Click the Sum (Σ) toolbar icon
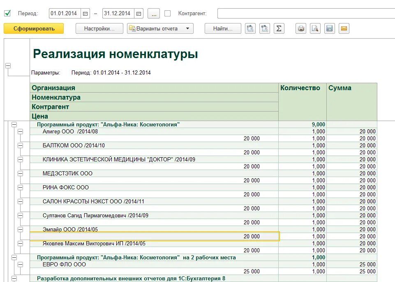Viewport: 395px width, 282px height. [279, 28]
